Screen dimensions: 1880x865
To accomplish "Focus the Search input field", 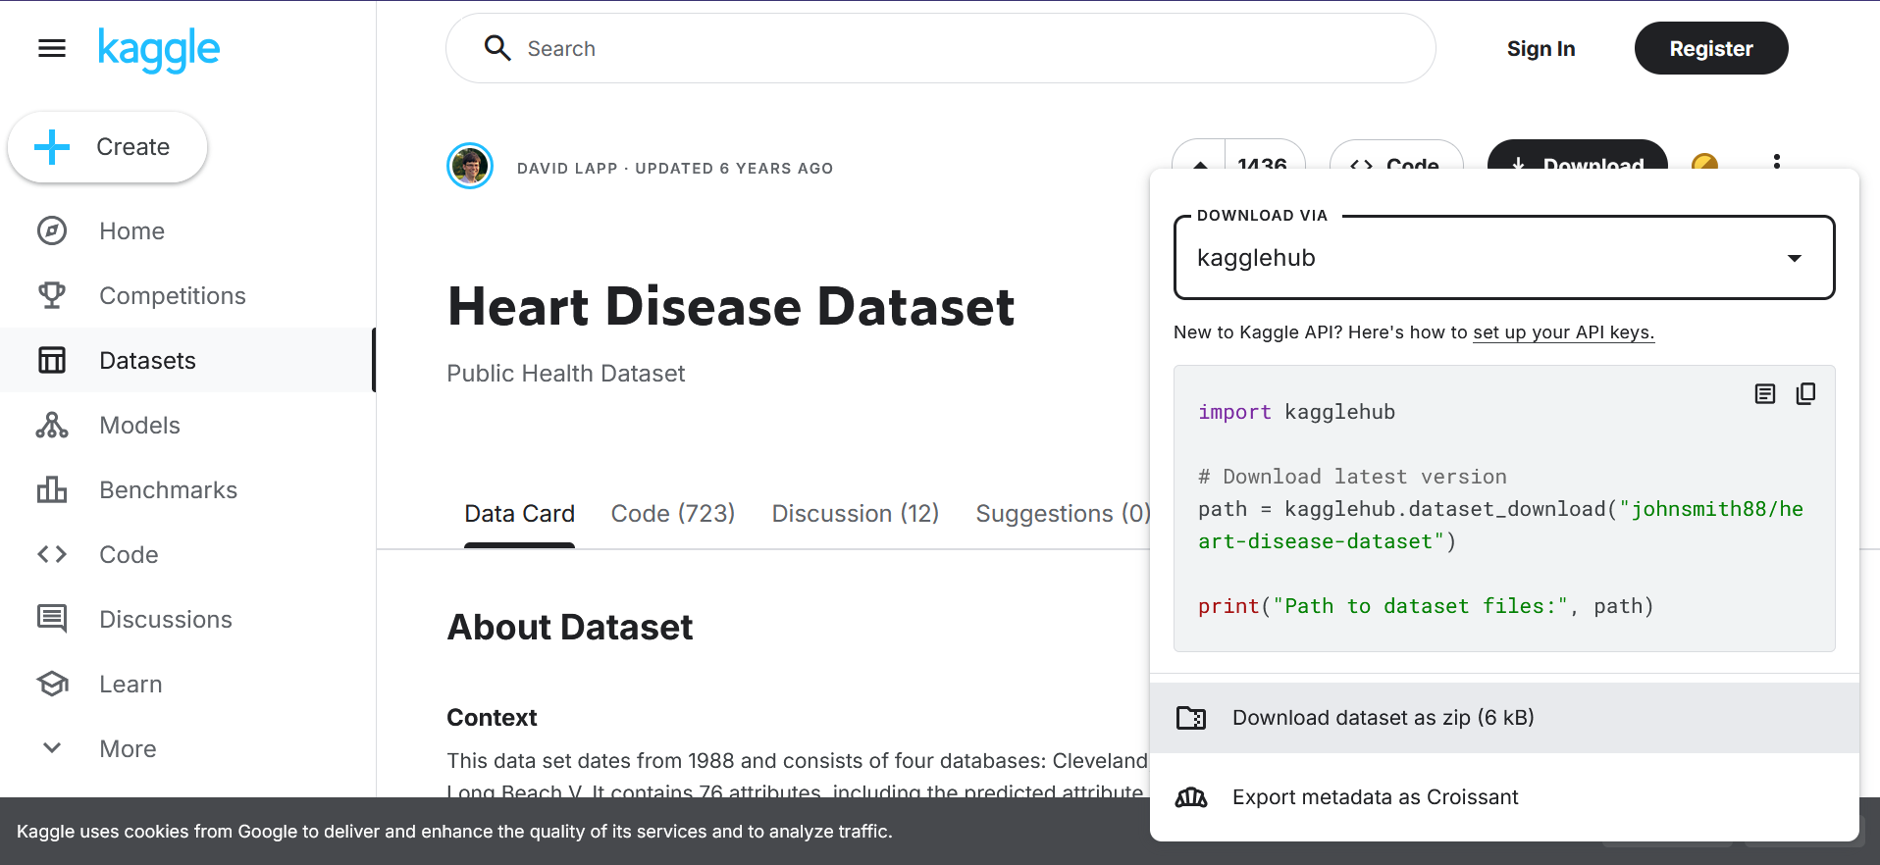I will pos(941,48).
